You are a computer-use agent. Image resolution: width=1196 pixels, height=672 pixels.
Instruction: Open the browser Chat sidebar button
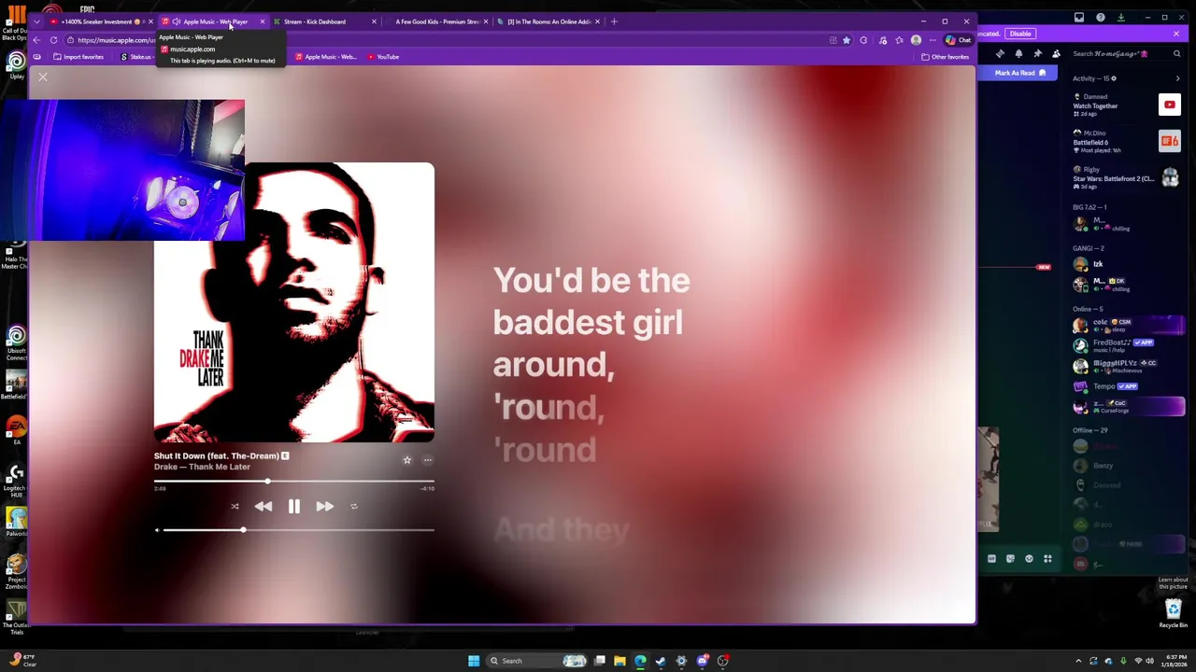[x=958, y=40]
